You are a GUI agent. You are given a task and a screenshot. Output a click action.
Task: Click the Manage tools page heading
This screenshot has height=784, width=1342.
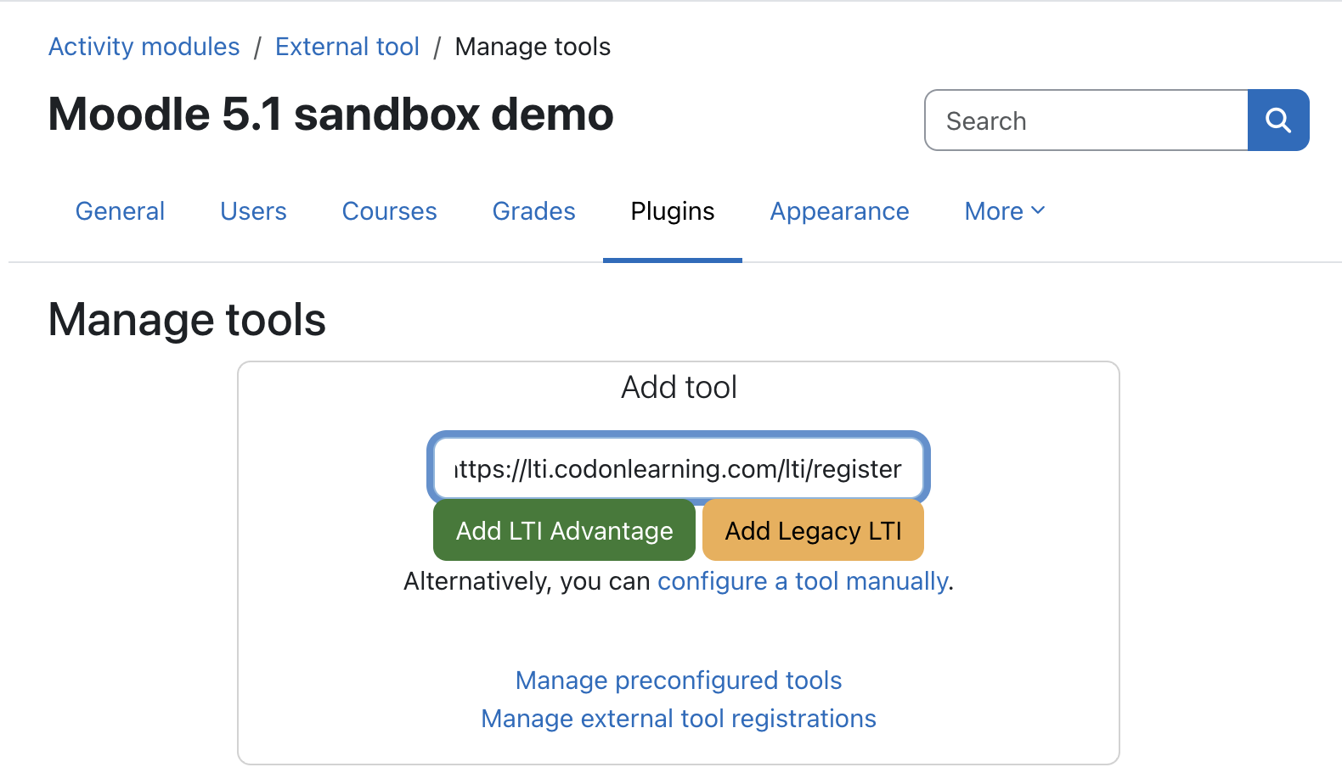coord(187,320)
